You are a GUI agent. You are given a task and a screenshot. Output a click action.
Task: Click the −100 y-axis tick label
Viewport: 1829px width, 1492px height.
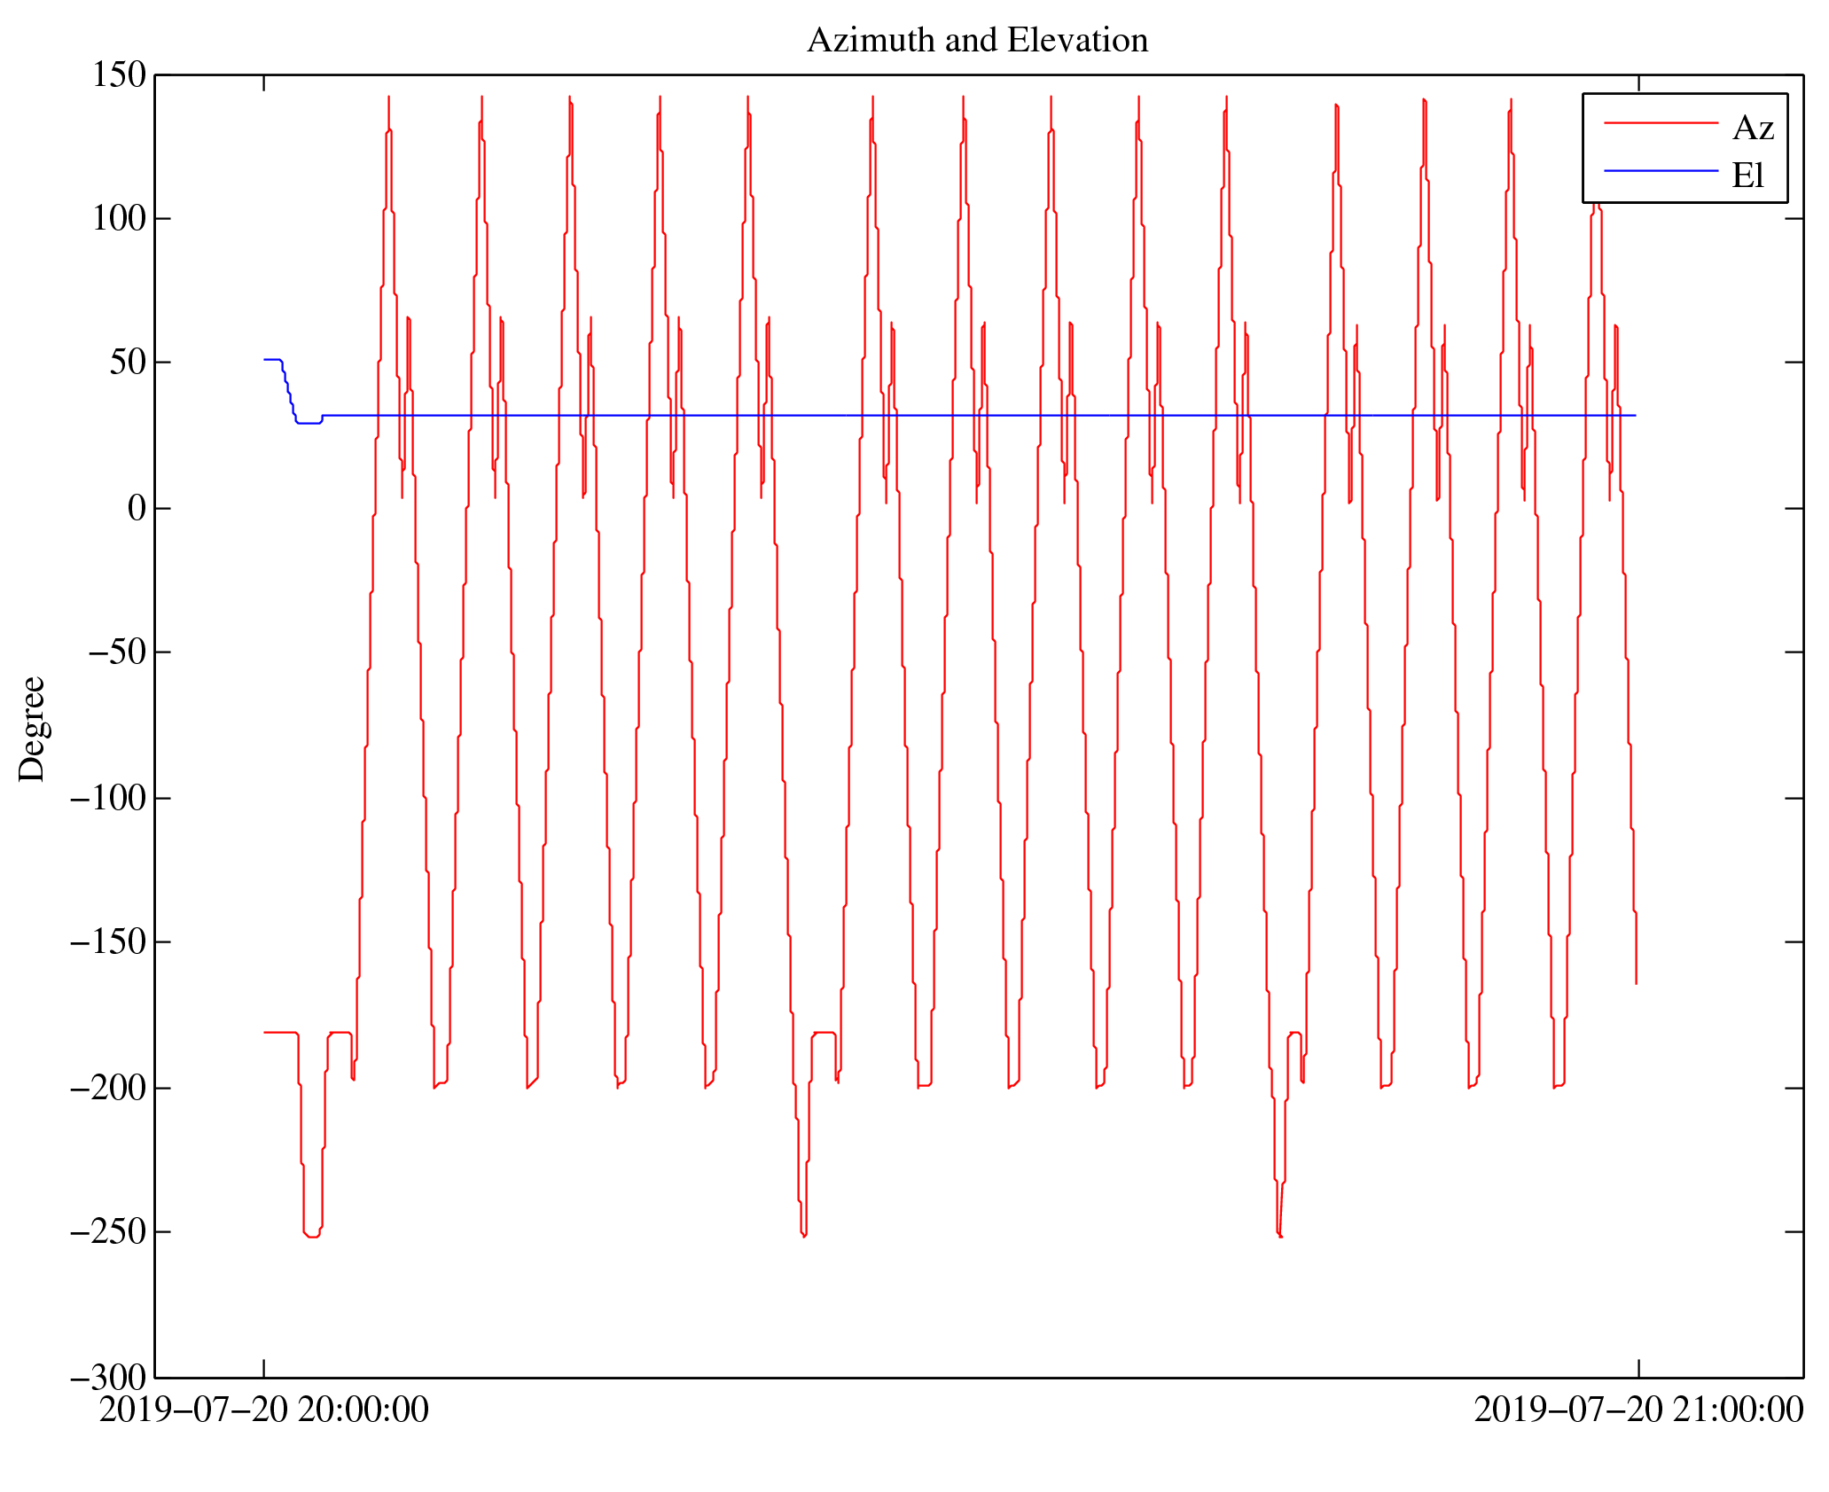(107, 799)
